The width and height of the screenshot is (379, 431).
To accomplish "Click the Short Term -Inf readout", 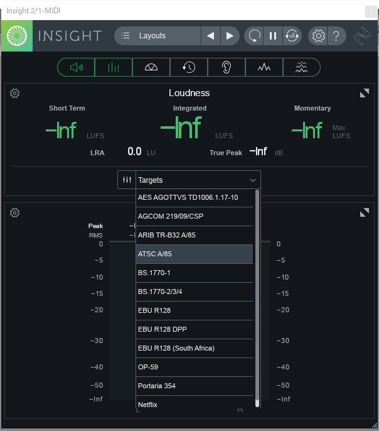I will click(61, 130).
